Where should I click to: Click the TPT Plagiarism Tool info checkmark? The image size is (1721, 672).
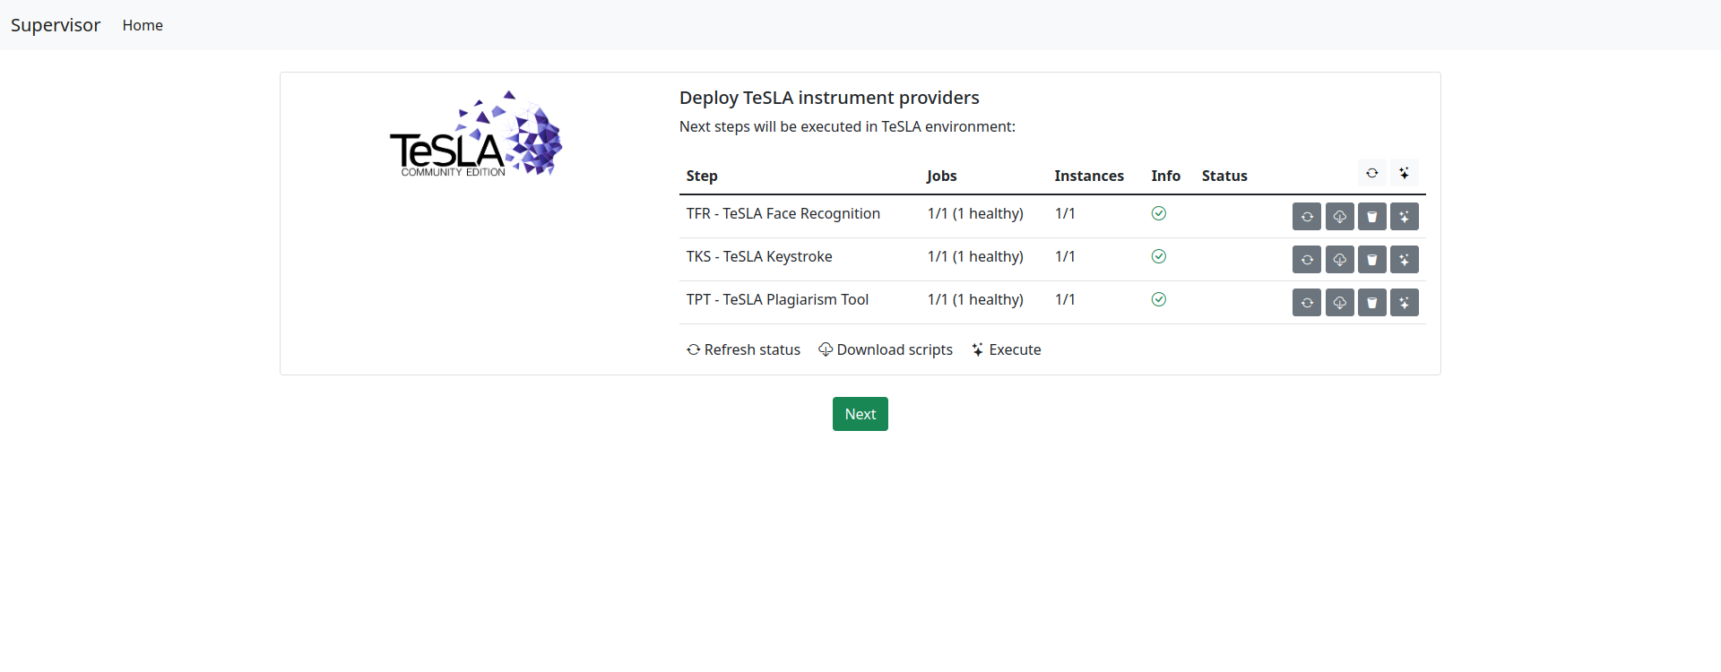click(1159, 299)
